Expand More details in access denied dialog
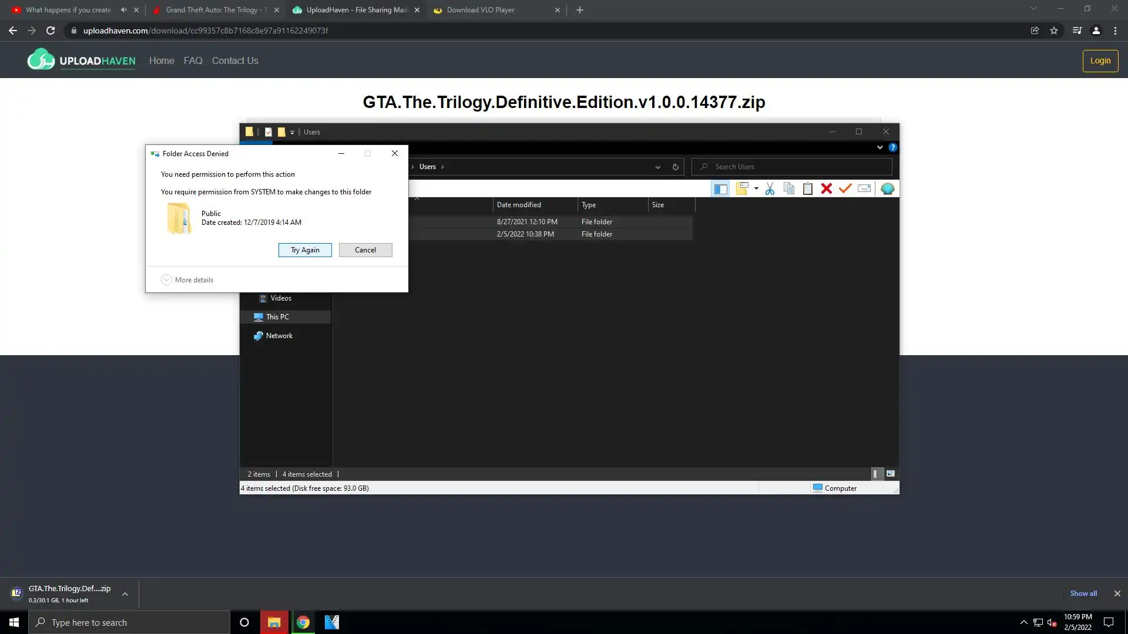 [187, 280]
